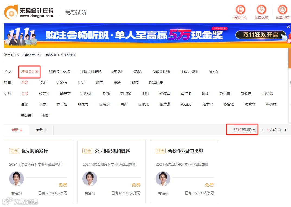
Task: Filter by lecturer 陆中宝
Action: pyautogui.click(x=207, y=104)
